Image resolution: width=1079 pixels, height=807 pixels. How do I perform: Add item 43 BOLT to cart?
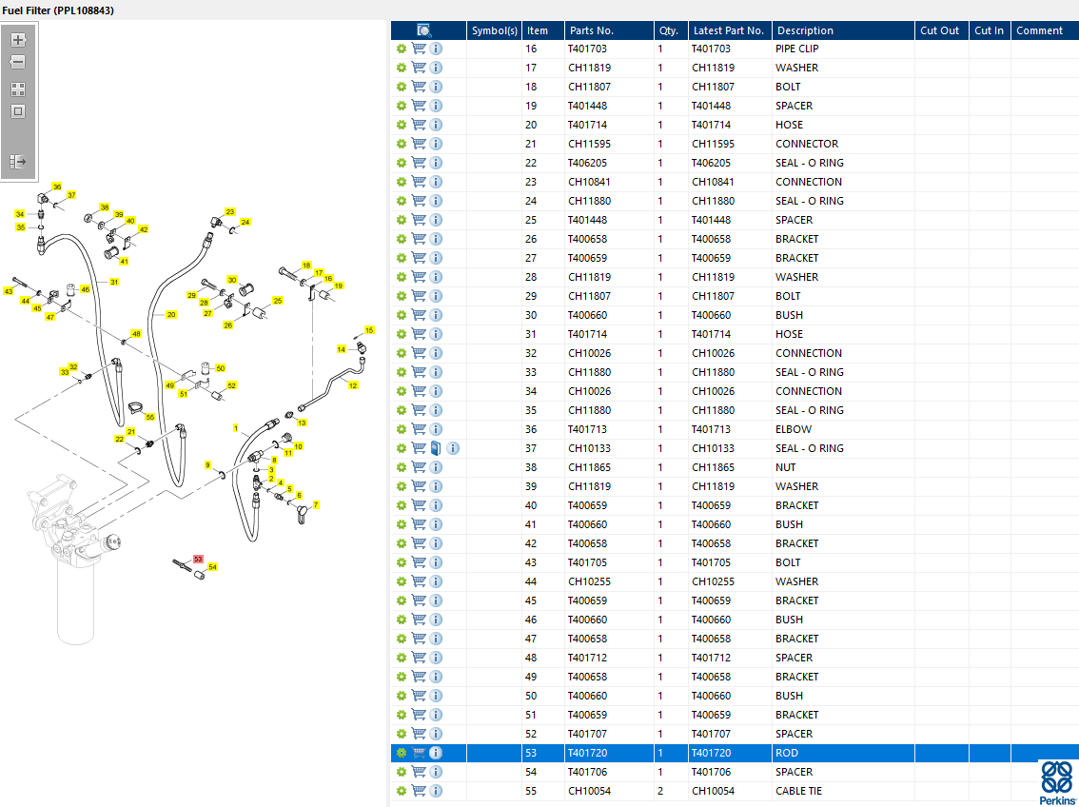(x=419, y=562)
